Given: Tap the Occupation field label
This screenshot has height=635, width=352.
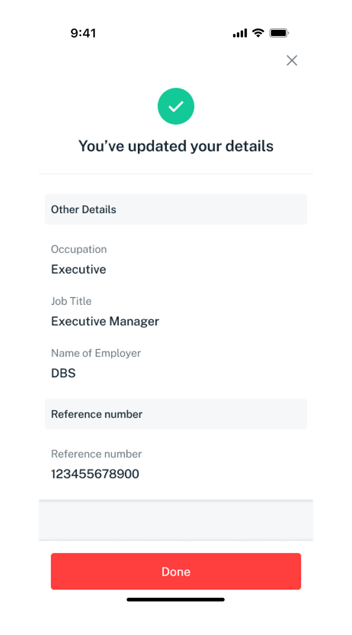Looking at the screenshot, I should pyautogui.click(x=79, y=249).
